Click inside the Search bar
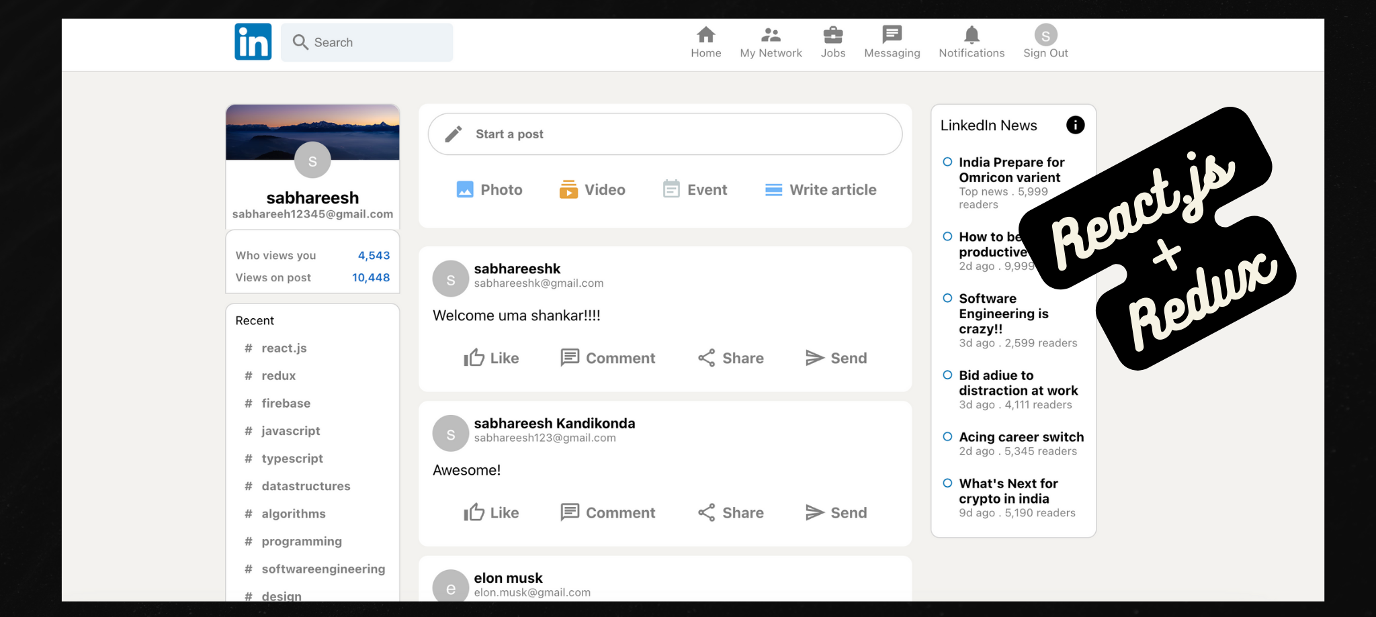1376x617 pixels. point(367,42)
